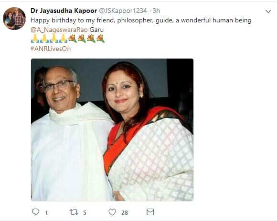Click the flower bouquet emoji row
Screen dimensions: 277x221
click(86, 39)
